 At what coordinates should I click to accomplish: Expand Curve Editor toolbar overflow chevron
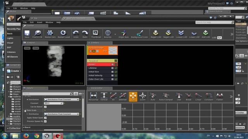(231, 97)
